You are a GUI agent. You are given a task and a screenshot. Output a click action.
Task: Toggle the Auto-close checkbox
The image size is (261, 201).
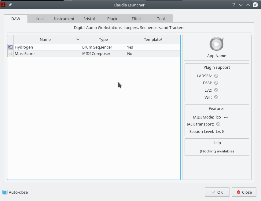5,192
